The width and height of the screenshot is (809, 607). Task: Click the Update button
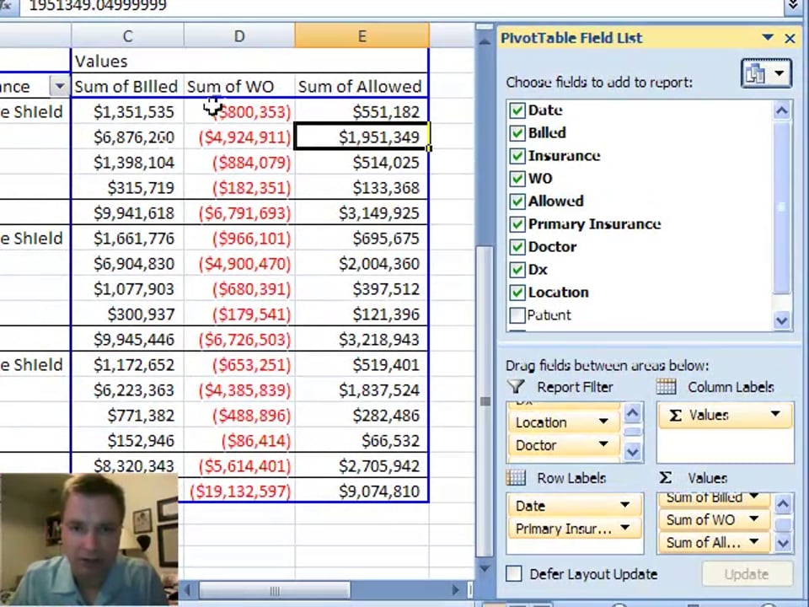click(747, 574)
